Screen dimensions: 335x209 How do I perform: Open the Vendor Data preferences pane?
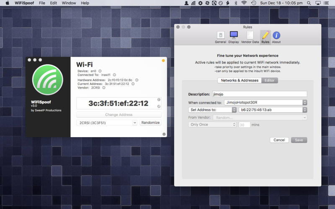click(250, 38)
